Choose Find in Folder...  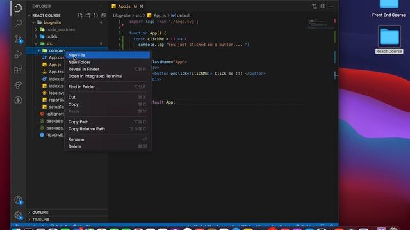108,87
